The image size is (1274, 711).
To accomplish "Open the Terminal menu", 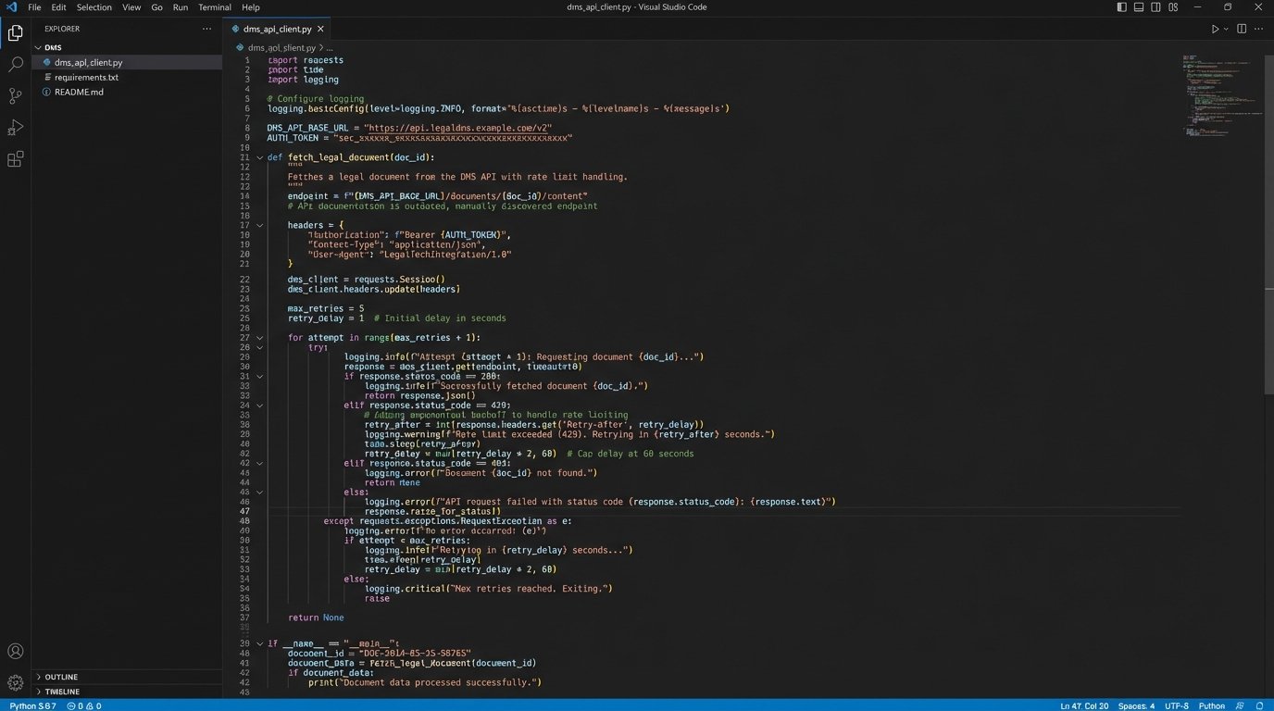I will 214,7.
